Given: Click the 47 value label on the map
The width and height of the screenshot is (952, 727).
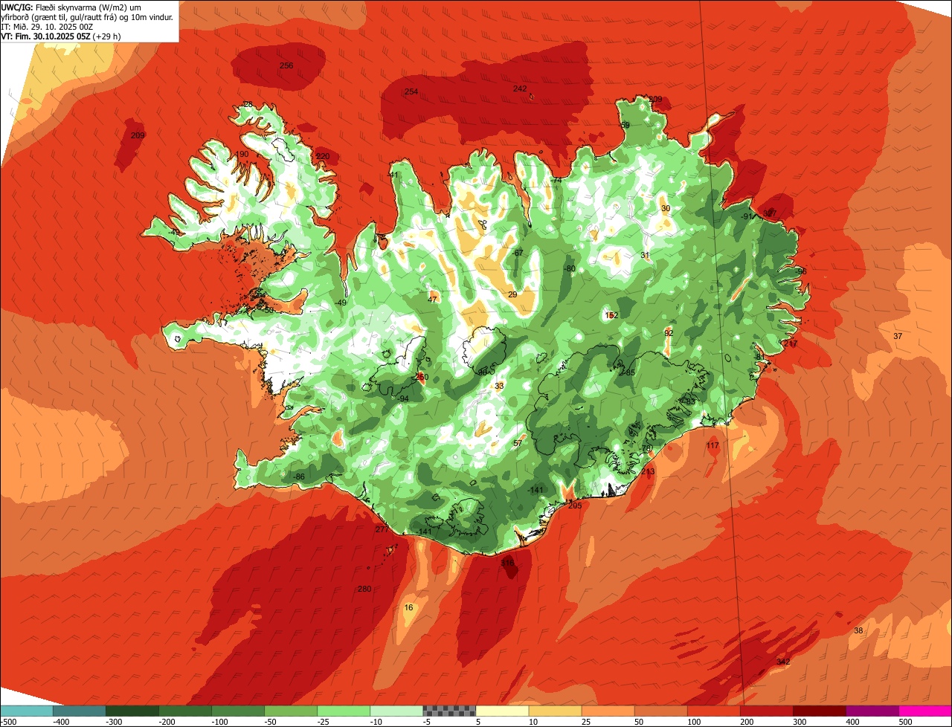Looking at the screenshot, I should (x=432, y=300).
